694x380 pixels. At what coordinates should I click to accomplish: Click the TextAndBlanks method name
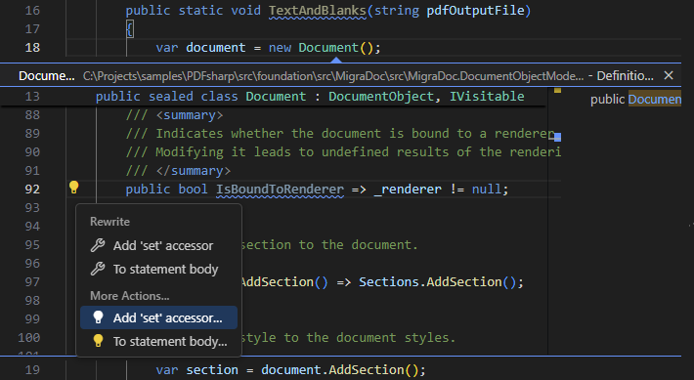318,11
